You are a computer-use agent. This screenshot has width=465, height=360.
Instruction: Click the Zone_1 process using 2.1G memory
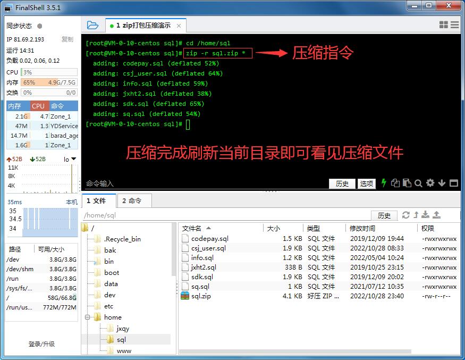point(42,116)
